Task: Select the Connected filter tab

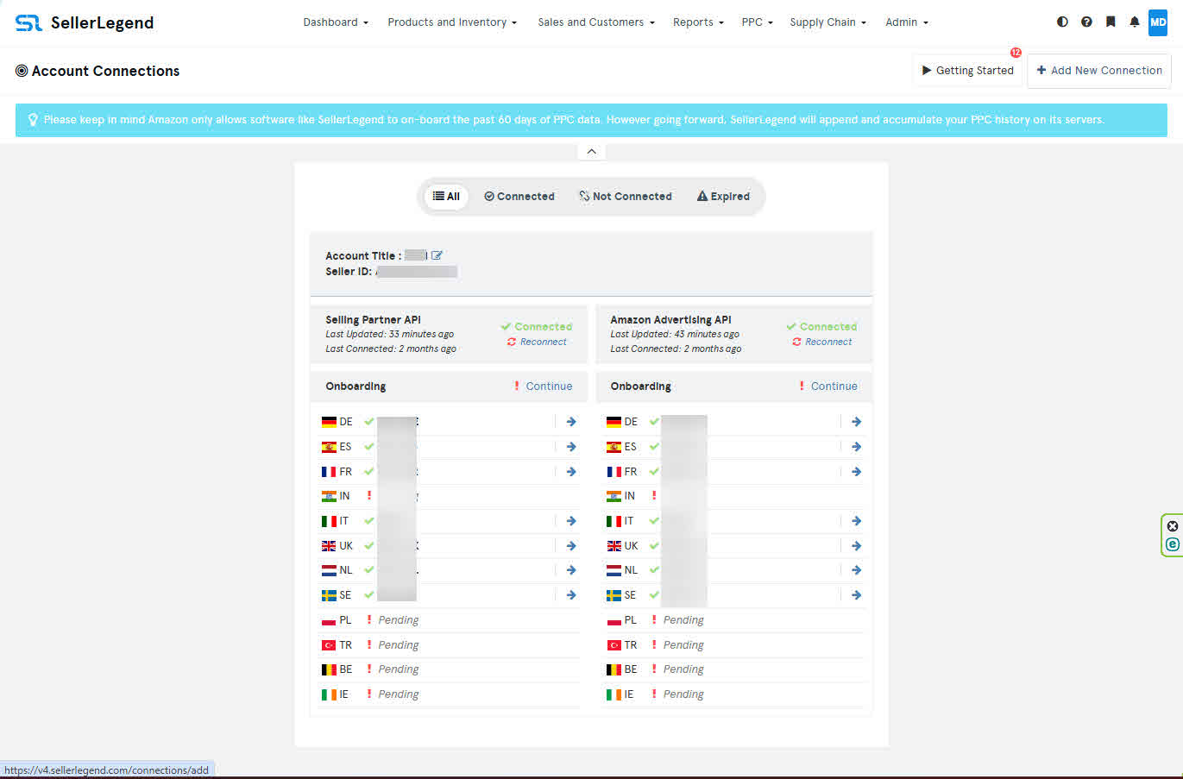Action: (x=519, y=197)
